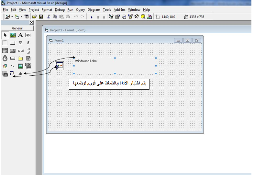The height and width of the screenshot is (175, 254).
Task: Open the Properties Window
Action: tap(117, 17)
